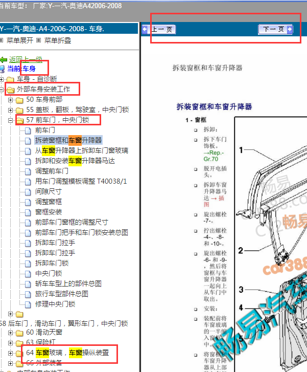307x372 pixels.
Task: Click page icon of 拆卸和安装车窗升降器马达
Action: [28, 161]
